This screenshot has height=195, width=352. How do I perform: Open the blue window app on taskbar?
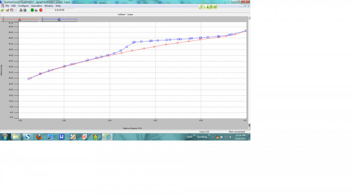click(50, 137)
